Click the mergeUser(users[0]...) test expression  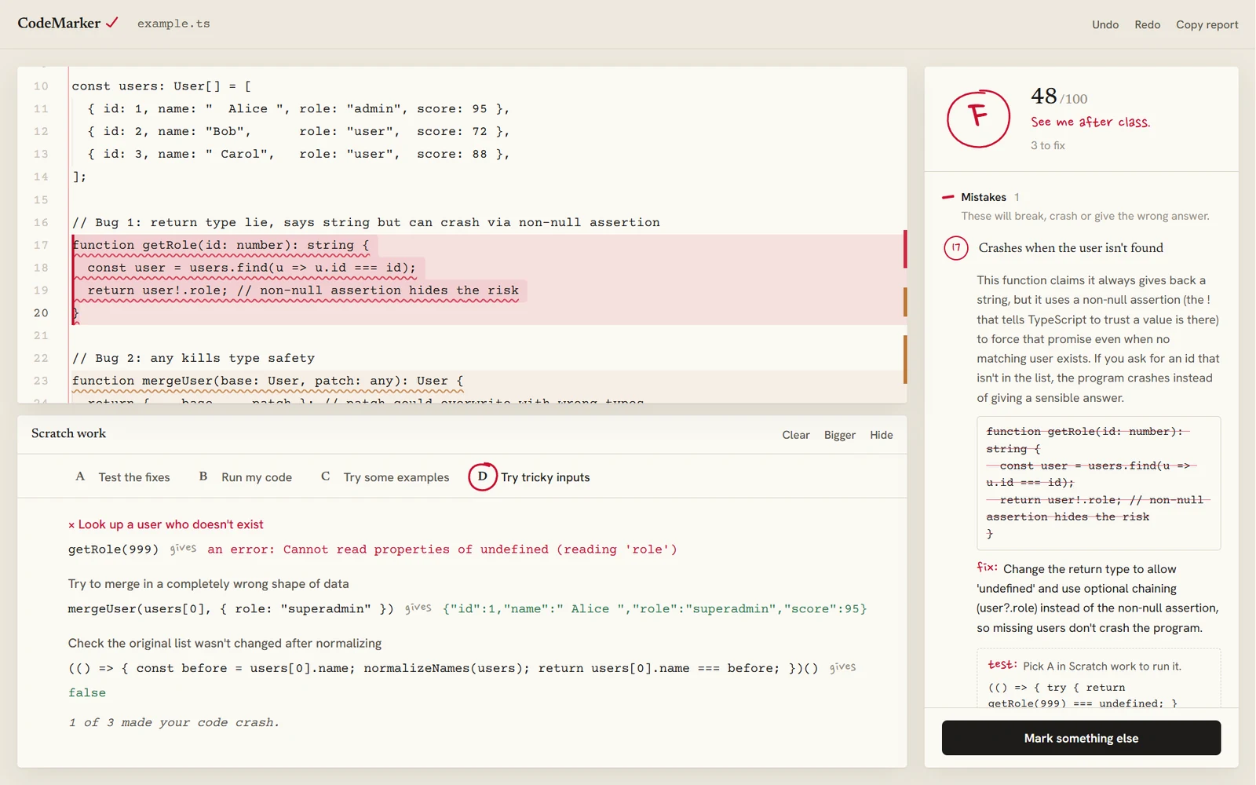coord(231,609)
